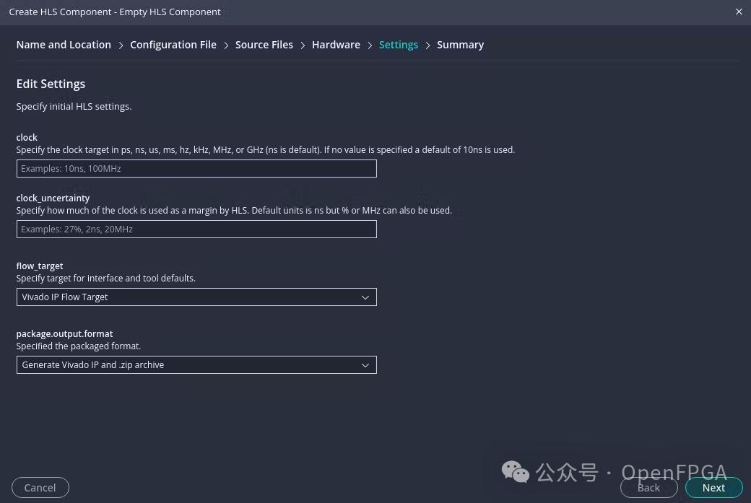Proceed with the Next button

tap(713, 488)
